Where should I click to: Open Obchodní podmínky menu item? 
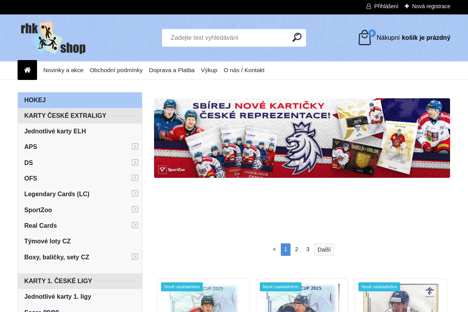coord(116,70)
